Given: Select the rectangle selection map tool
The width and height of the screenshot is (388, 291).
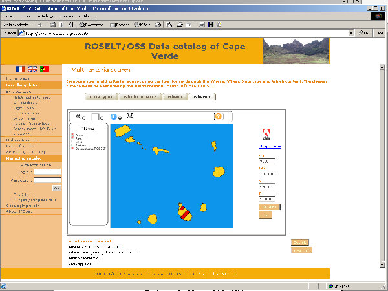Looking at the screenshot, I should (95, 116).
